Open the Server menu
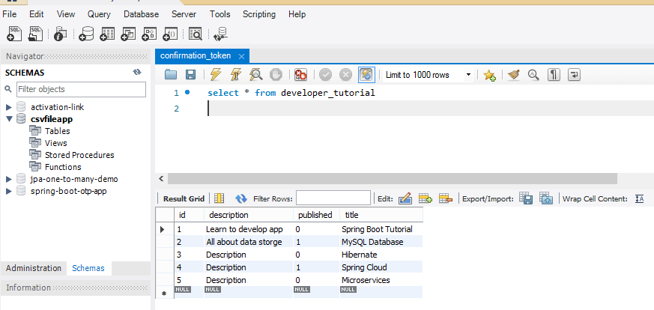 pyautogui.click(x=184, y=14)
